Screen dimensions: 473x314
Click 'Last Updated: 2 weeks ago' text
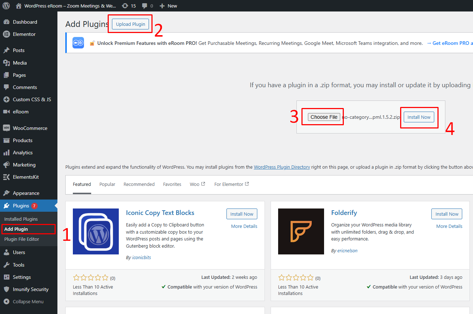pyautogui.click(x=229, y=277)
